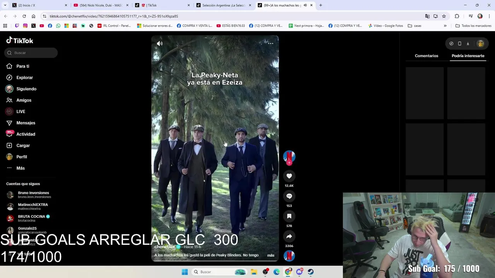This screenshot has height=278, width=495.
Task: Like the video with the heart icon
Action: [x=289, y=176]
